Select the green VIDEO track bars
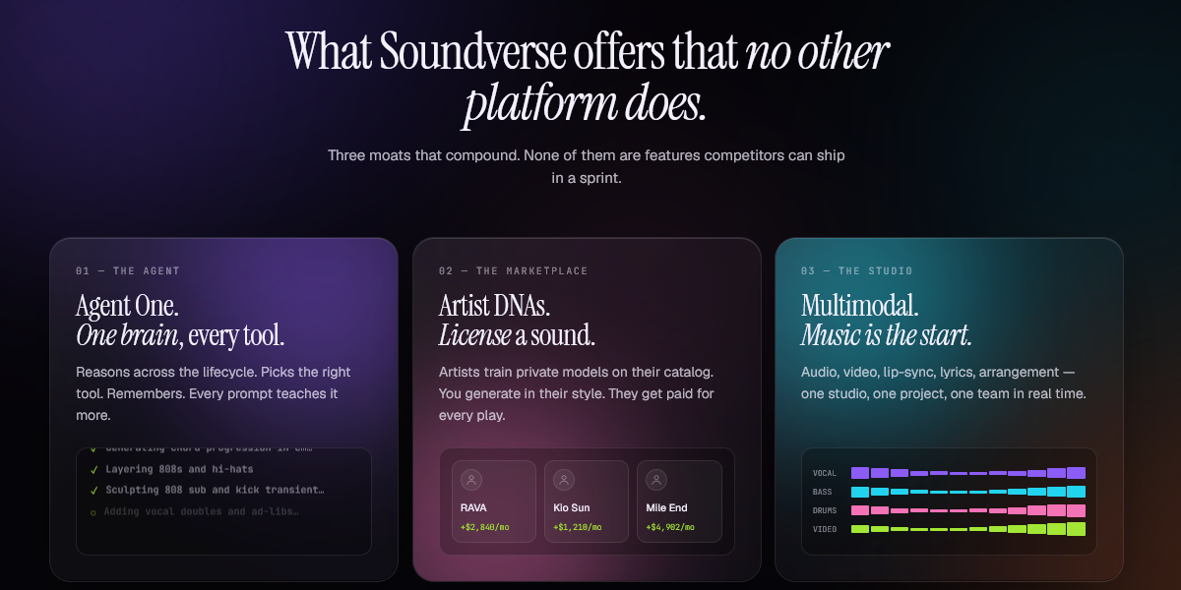1181x590 pixels. pos(968,529)
